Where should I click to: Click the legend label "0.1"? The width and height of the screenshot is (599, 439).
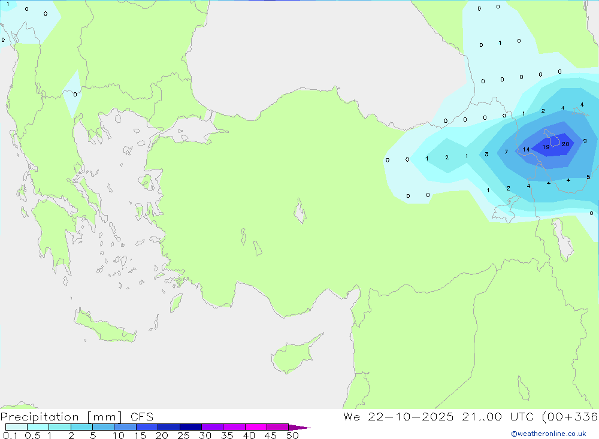[10, 435]
